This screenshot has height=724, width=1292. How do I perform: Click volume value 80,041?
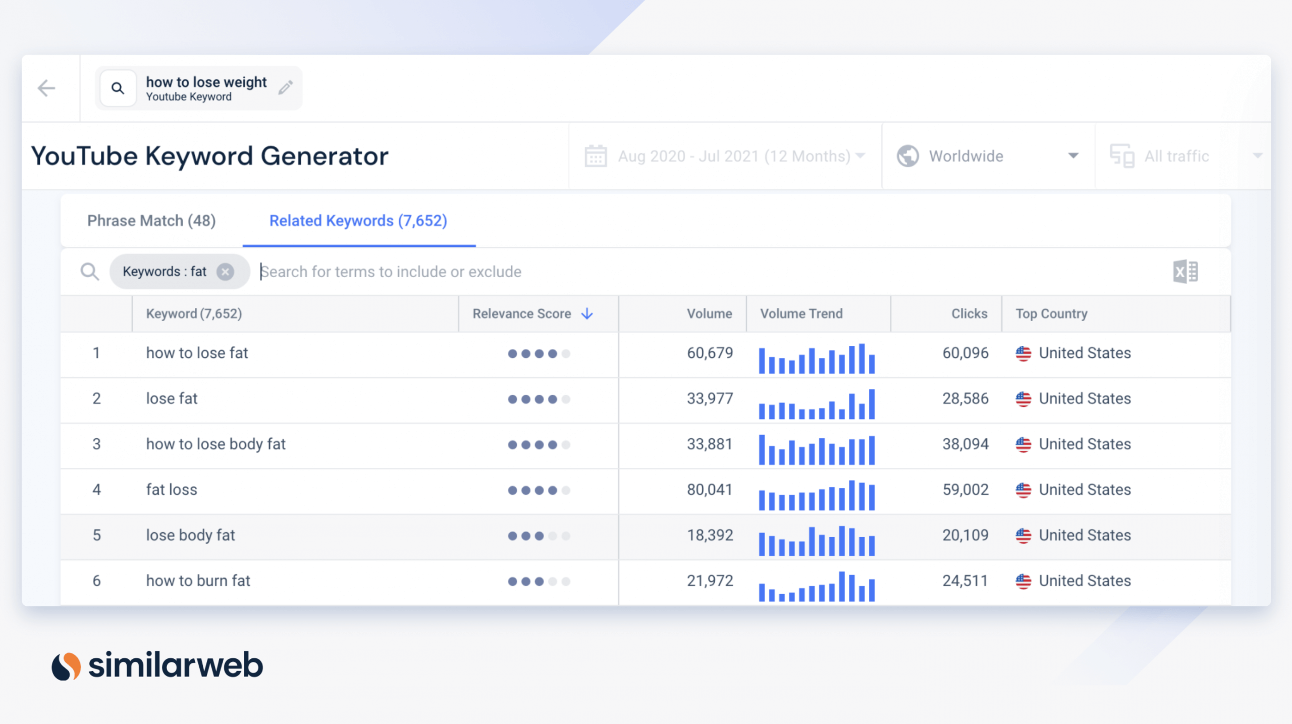pos(710,489)
